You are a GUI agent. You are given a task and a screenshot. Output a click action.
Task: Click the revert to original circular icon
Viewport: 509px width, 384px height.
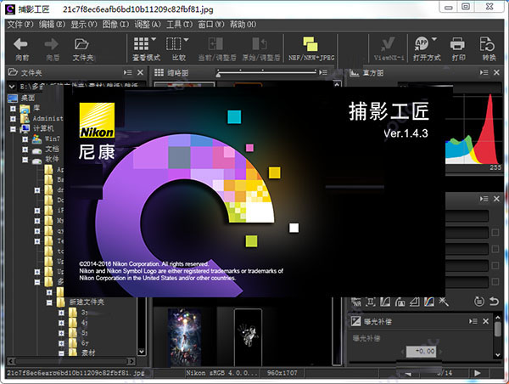coord(479,302)
